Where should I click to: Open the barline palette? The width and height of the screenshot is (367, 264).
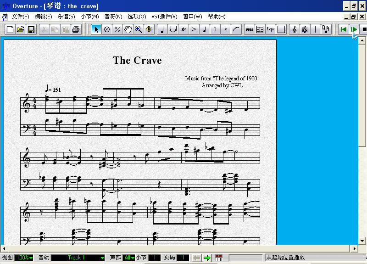(x=315, y=29)
